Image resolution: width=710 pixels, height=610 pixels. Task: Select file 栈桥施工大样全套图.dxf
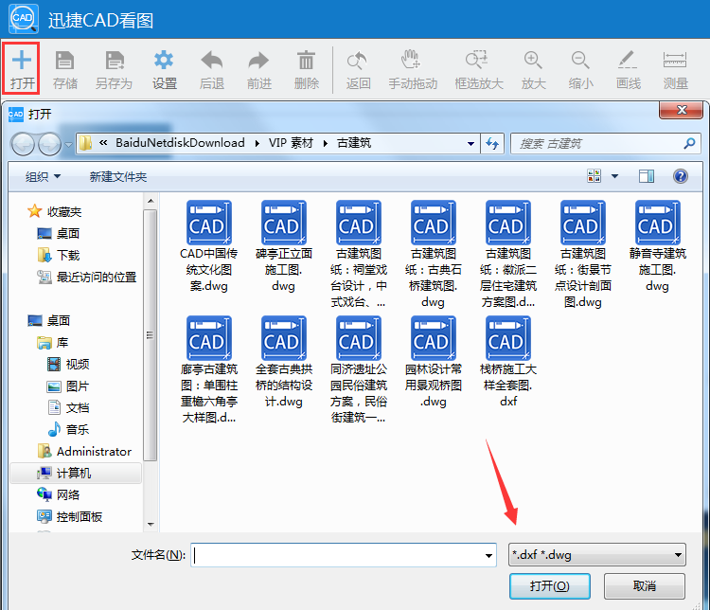[x=508, y=362]
